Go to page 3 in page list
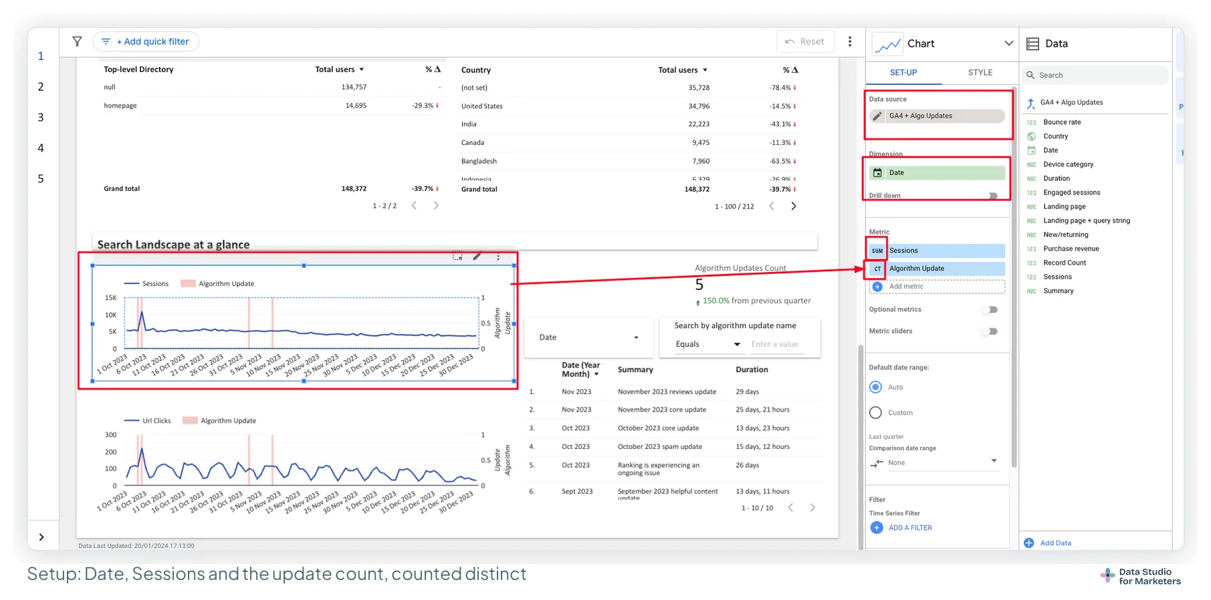Image resolution: width=1211 pixels, height=600 pixels. (x=41, y=118)
